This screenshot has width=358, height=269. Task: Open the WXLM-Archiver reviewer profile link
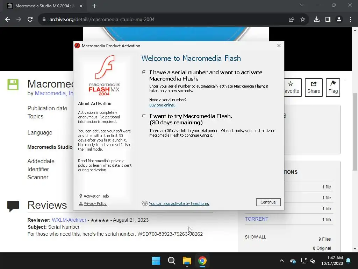point(69,220)
